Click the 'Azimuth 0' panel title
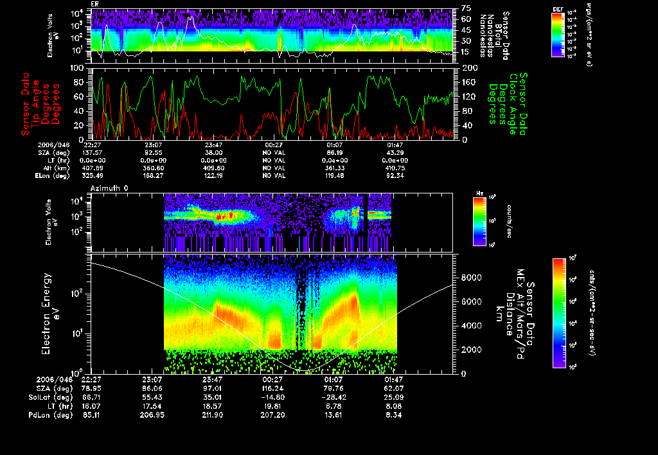Image resolution: width=658 pixels, height=455 pixels. 109,188
